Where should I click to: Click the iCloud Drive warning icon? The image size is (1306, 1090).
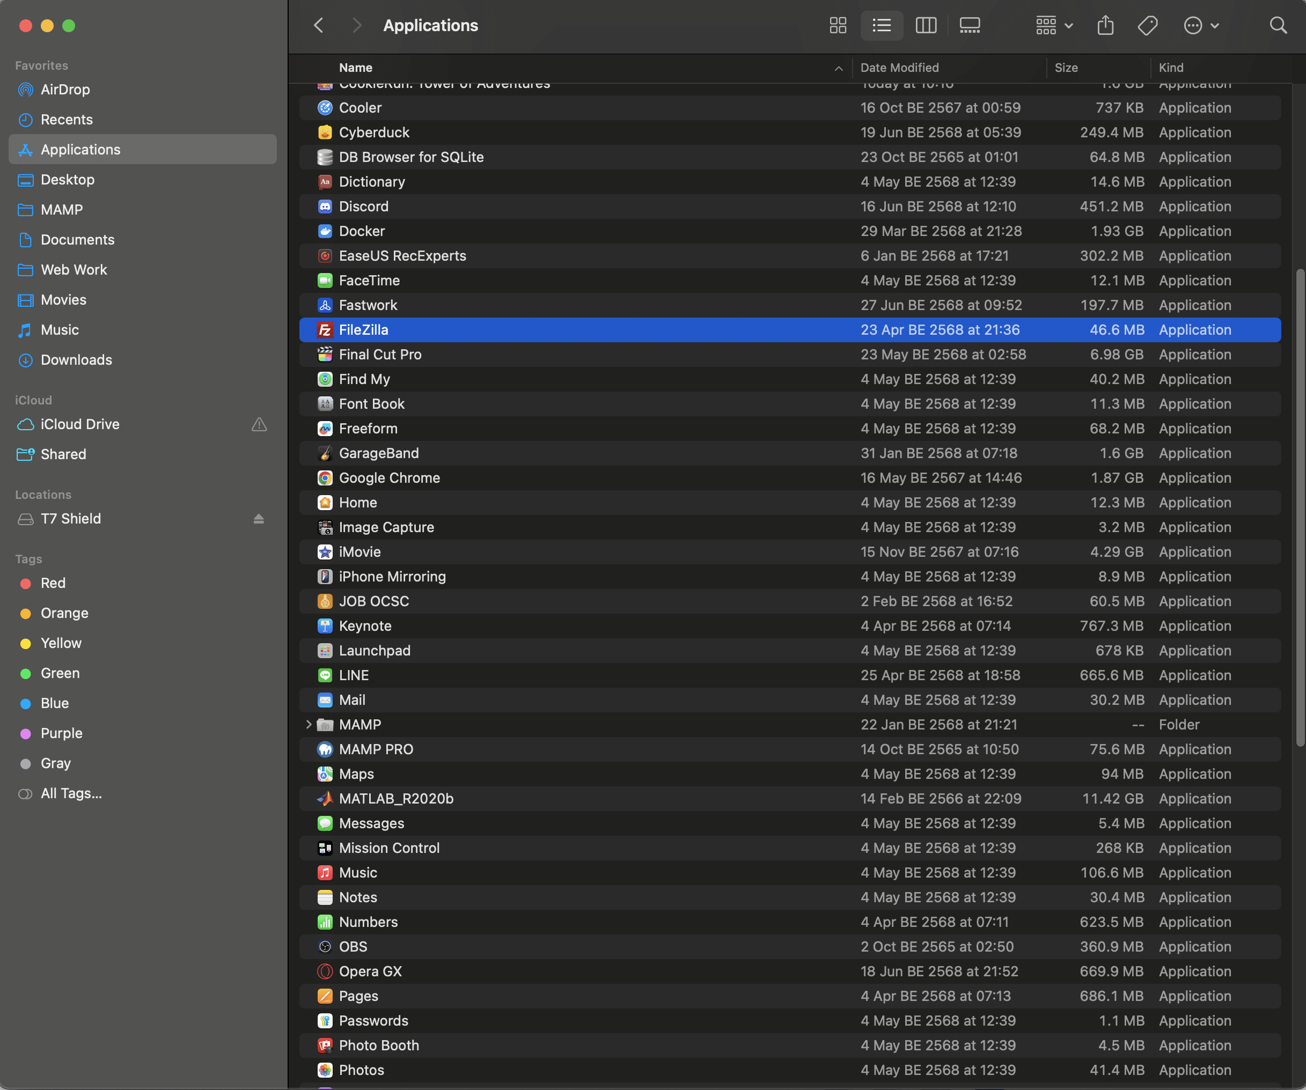point(259,424)
